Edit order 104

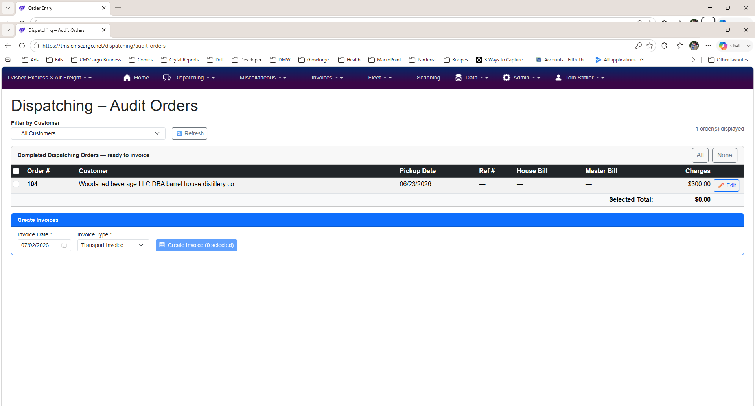coord(726,185)
